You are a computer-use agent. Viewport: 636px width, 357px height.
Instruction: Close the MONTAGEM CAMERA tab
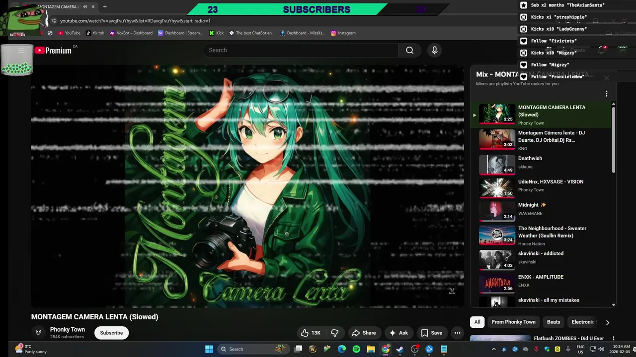click(x=93, y=7)
